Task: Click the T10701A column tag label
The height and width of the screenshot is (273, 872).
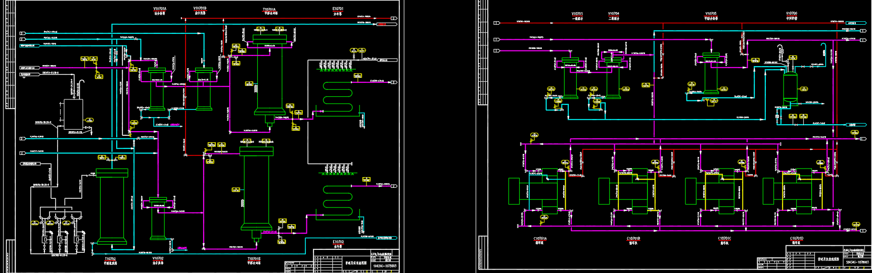Action: (269, 10)
